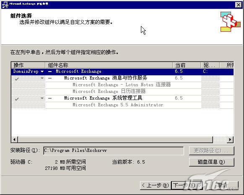This screenshot has height=195, width=244.
Task: Cancel setup with 取消 button
Action: [223, 185]
